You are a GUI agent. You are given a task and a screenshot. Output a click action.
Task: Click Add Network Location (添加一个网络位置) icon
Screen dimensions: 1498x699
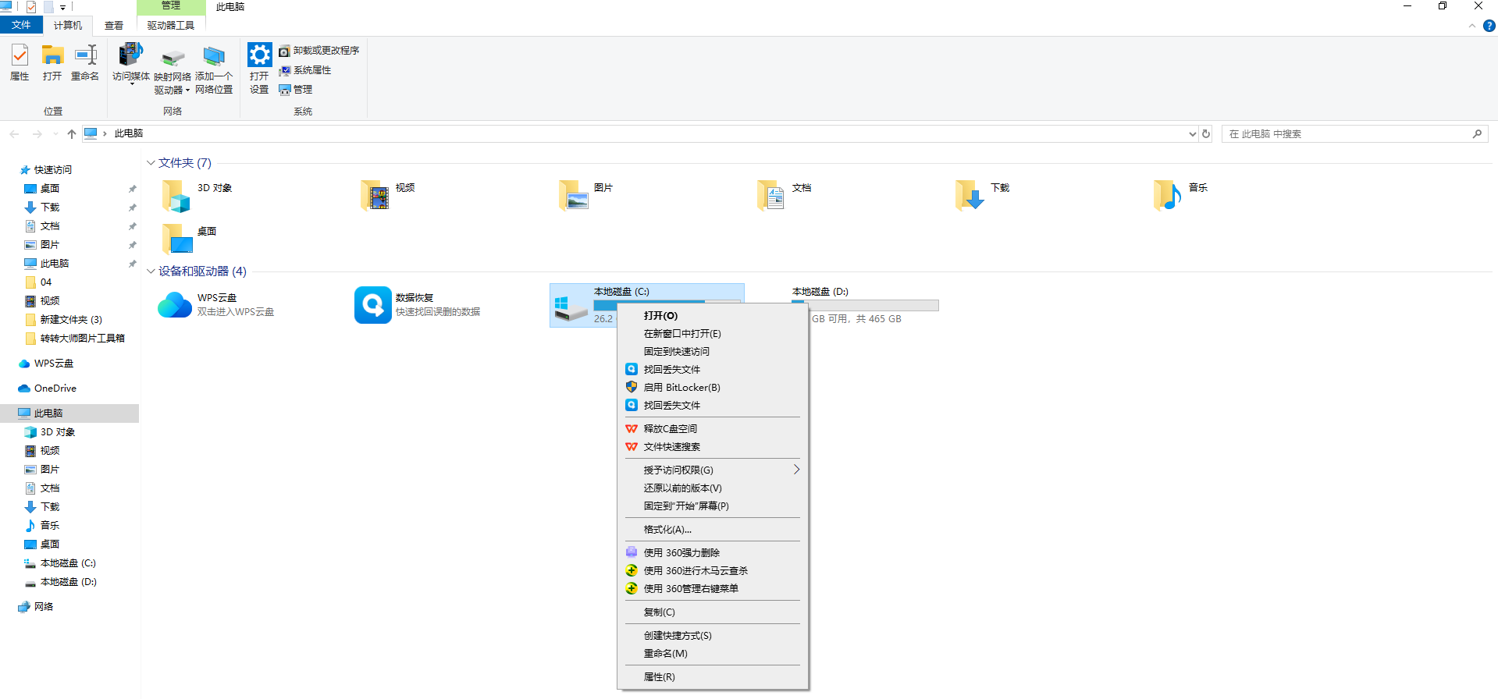(x=213, y=56)
